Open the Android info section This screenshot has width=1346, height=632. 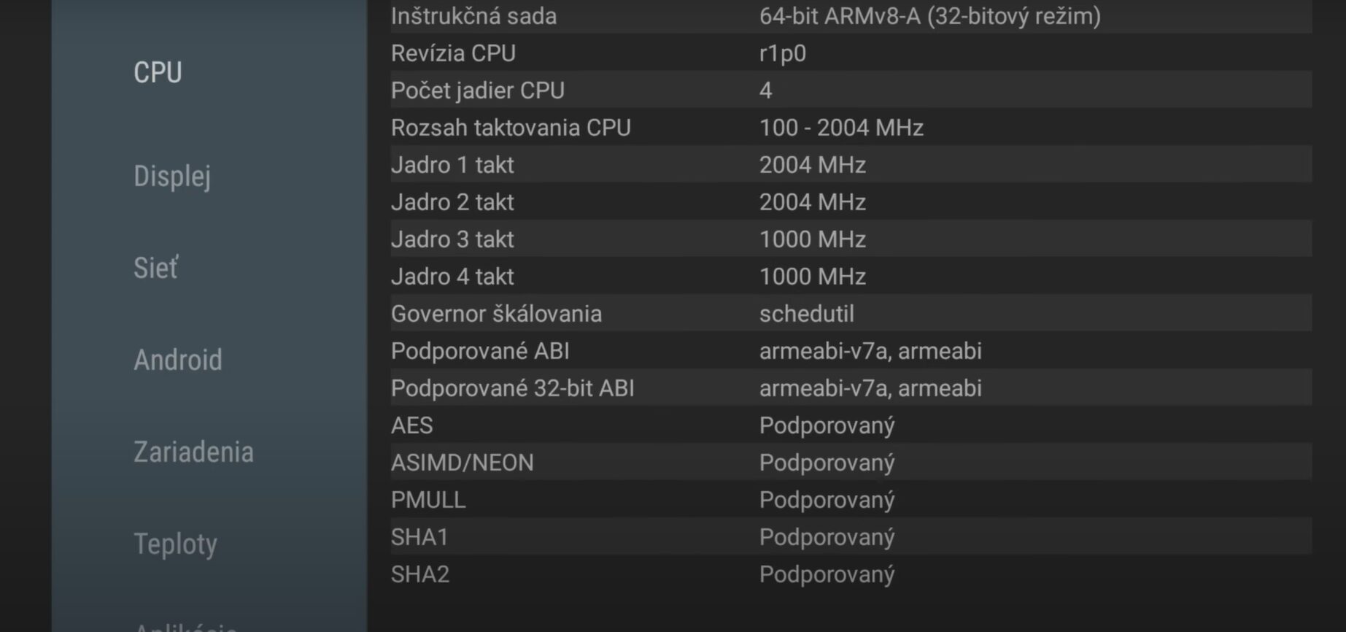click(x=178, y=360)
